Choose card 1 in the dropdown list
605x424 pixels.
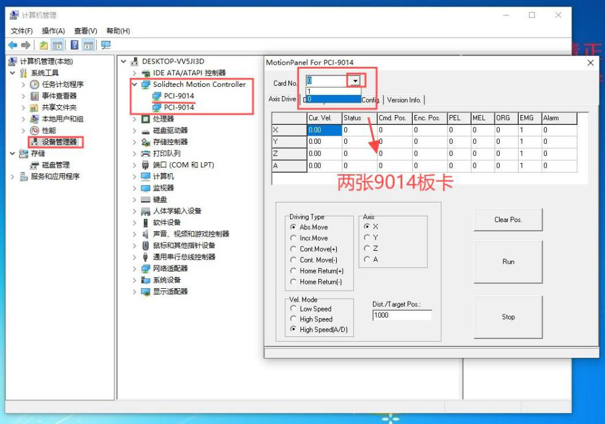[x=333, y=91]
